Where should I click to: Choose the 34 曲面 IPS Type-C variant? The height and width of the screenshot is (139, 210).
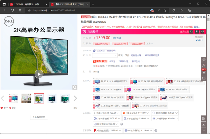(177, 97)
